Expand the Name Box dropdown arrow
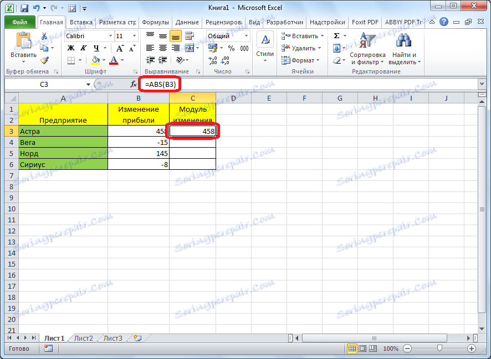Image resolution: width=491 pixels, height=359 pixels. [88, 85]
